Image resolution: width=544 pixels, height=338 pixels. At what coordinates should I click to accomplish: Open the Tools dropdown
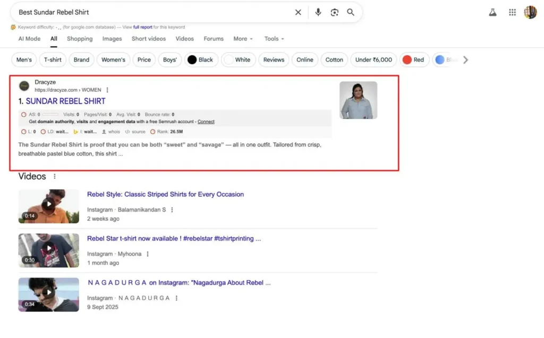coord(274,39)
